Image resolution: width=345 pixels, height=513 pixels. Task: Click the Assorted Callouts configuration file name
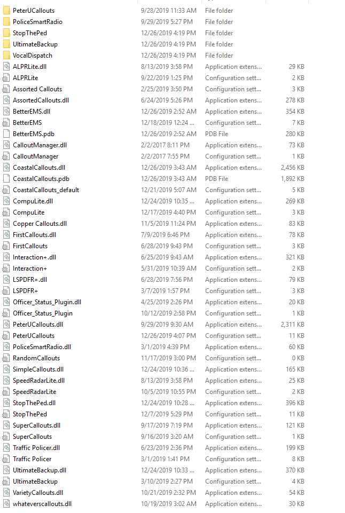(x=37, y=89)
